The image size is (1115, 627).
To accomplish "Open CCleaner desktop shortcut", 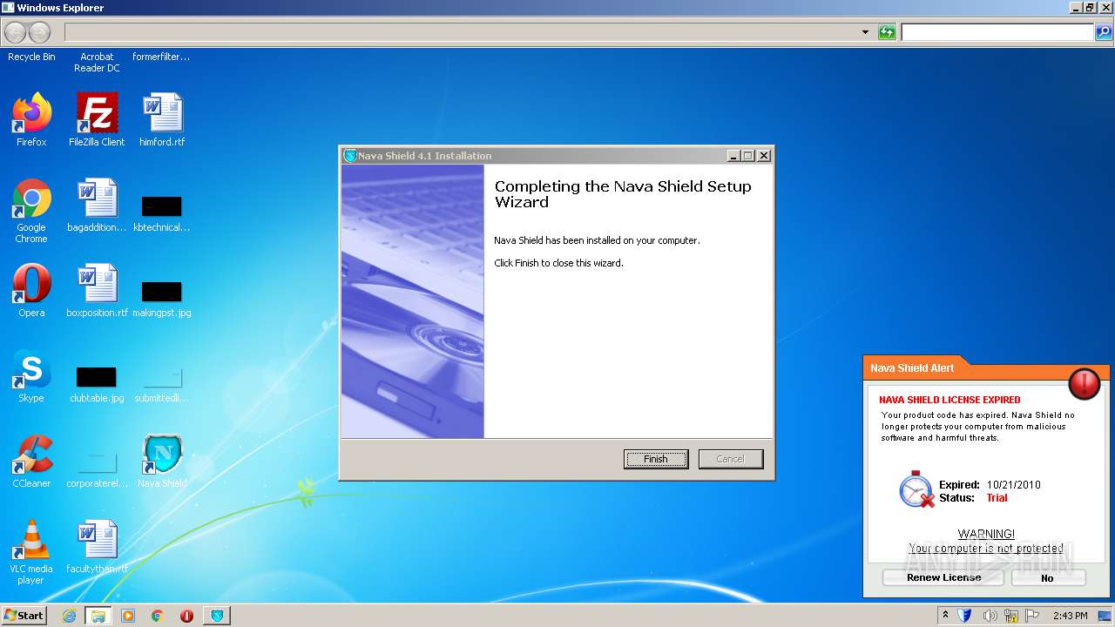I will click(31, 462).
